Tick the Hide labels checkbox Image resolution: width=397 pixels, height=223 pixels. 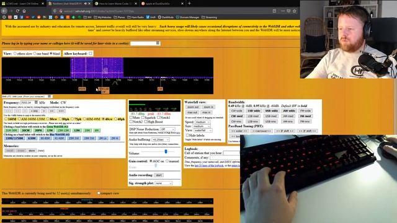click(187, 135)
